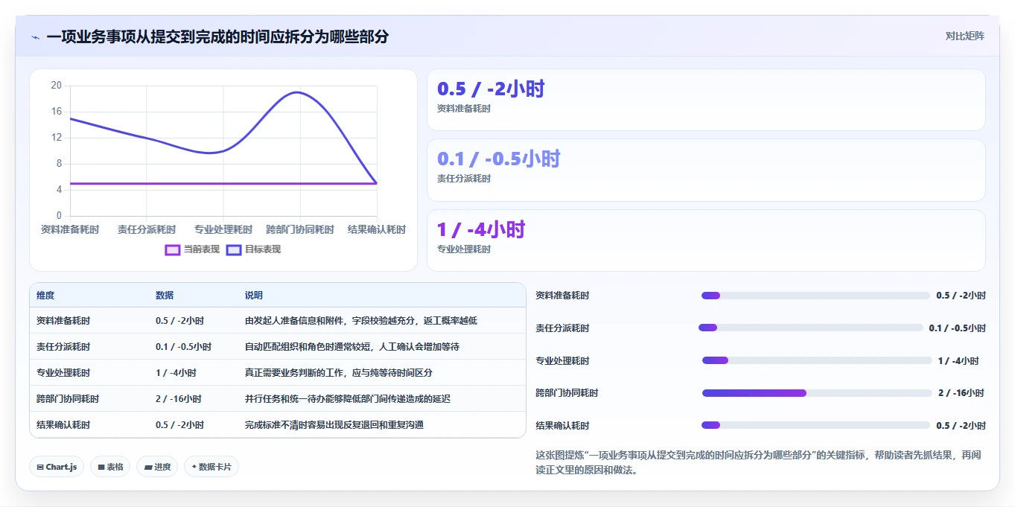Viewport: 1015px width, 507px height.
Task: Click the 结果确认耗时 progress bar
Action: point(815,425)
